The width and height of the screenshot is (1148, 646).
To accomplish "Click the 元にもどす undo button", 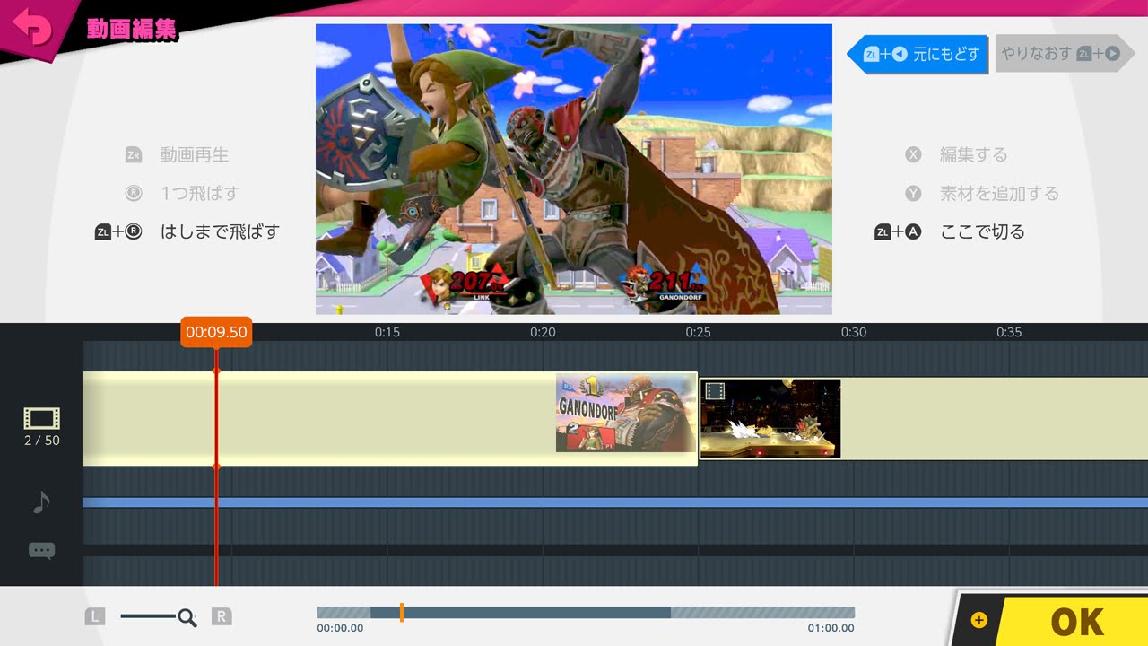I will 918,55.
